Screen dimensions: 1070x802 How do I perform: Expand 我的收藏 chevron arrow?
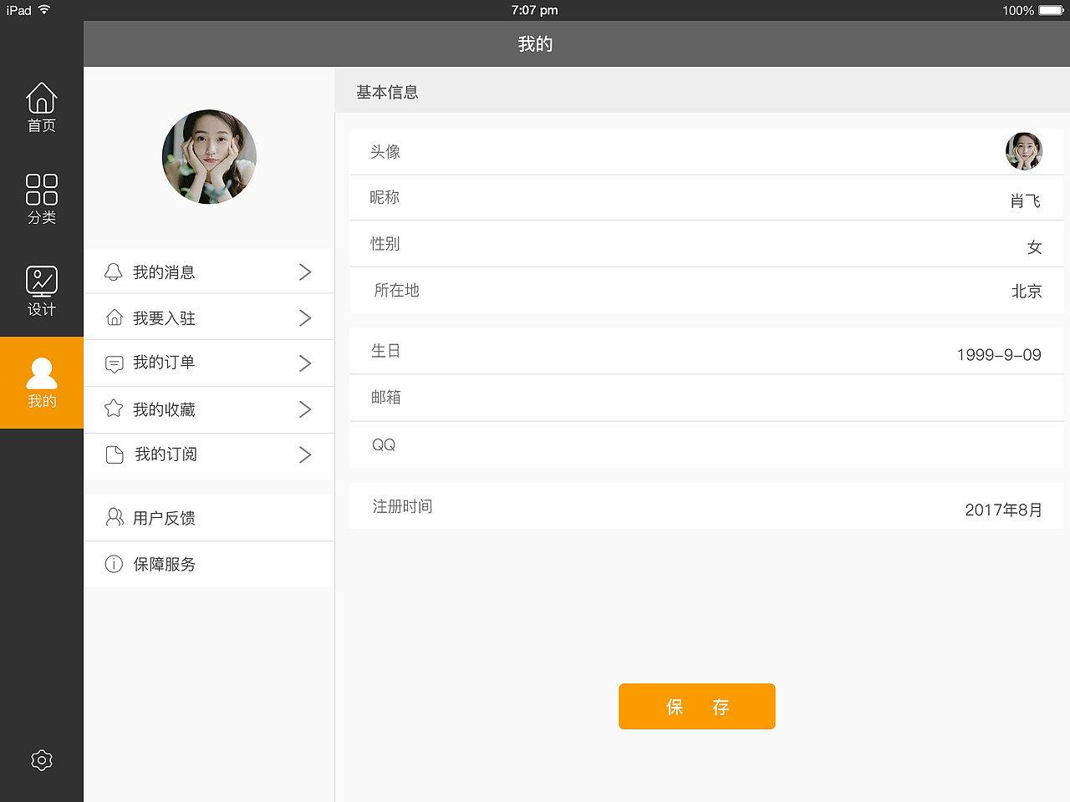tap(305, 409)
